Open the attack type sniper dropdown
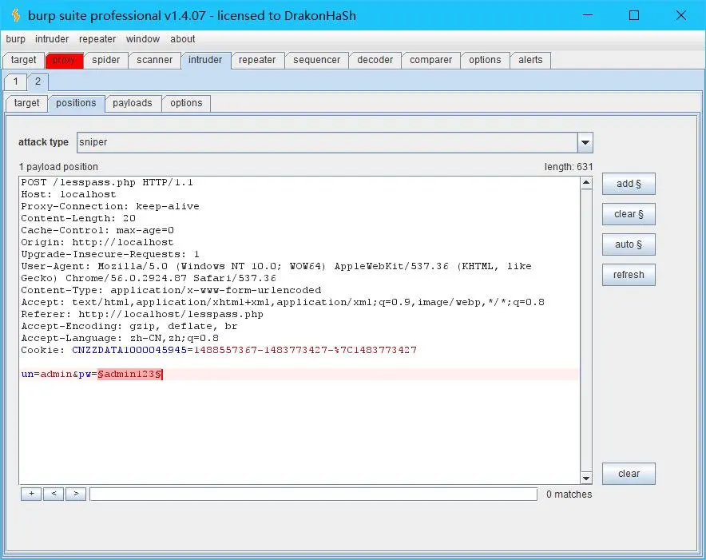This screenshot has width=706, height=560. pyautogui.click(x=335, y=142)
